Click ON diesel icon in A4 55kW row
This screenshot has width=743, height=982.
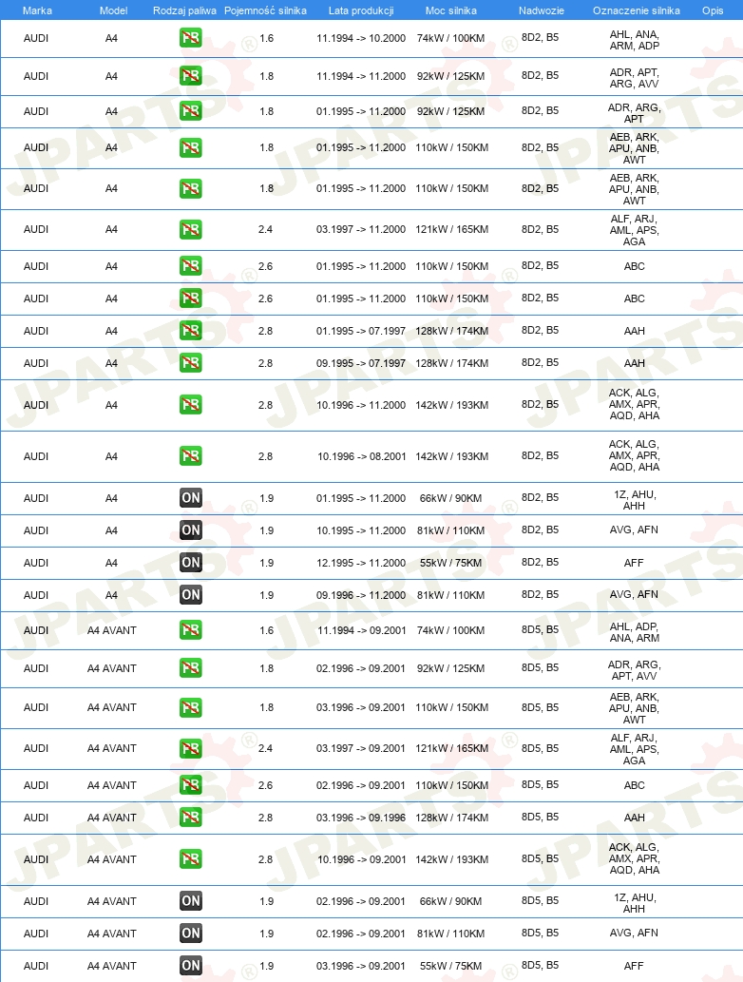(x=190, y=563)
